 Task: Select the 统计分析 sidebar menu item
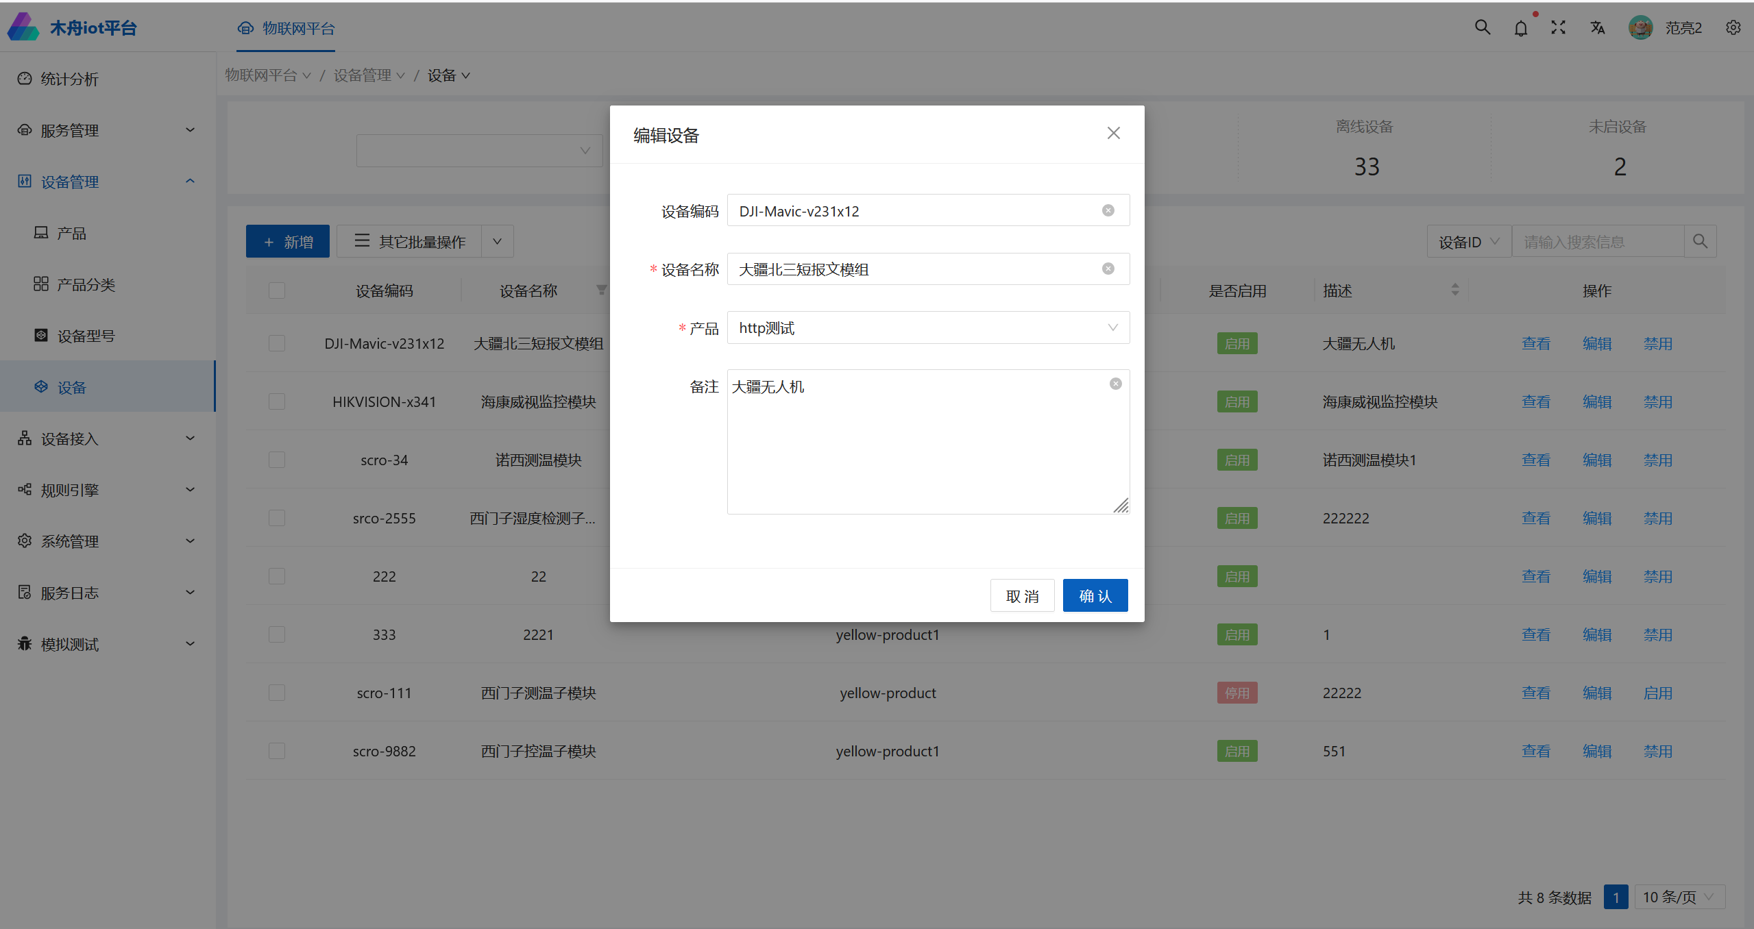(69, 79)
